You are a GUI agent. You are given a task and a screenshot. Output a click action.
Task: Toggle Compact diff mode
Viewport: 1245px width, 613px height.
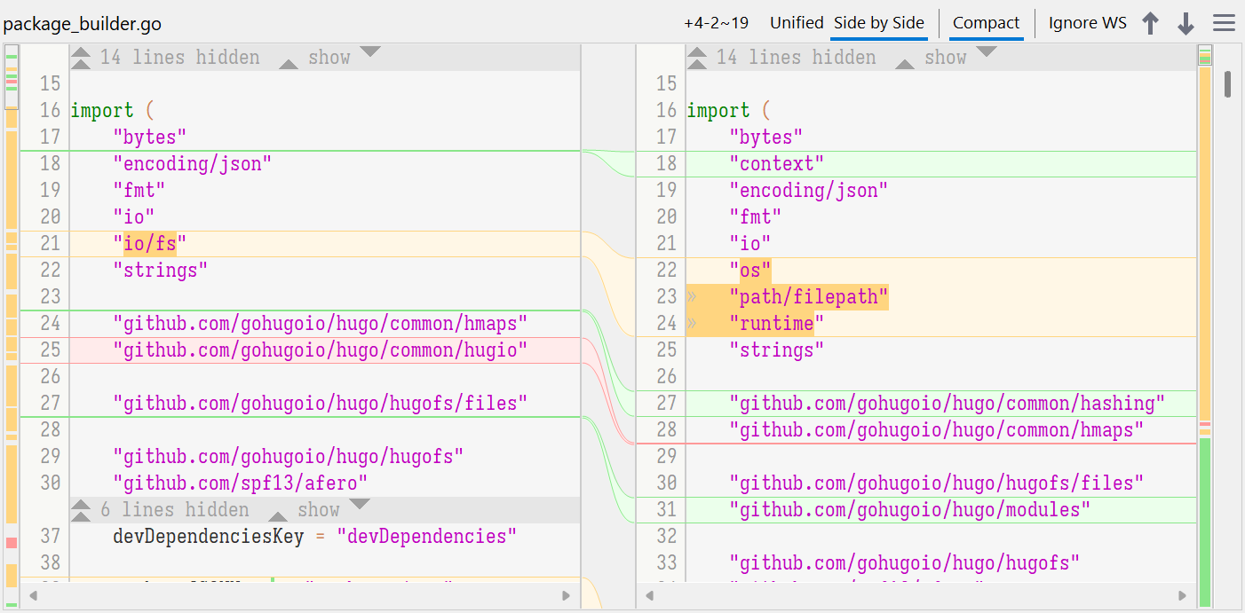pyautogui.click(x=986, y=23)
